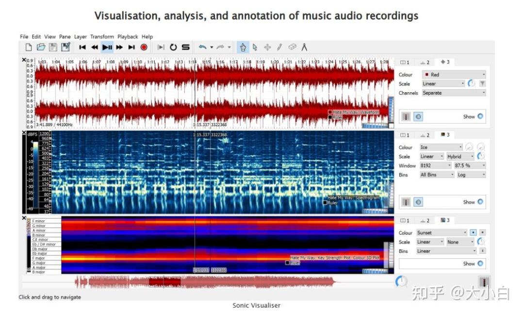This screenshot has height=315, width=524.
Task: Open the redo history dropdown arrow
Action: click(x=229, y=47)
